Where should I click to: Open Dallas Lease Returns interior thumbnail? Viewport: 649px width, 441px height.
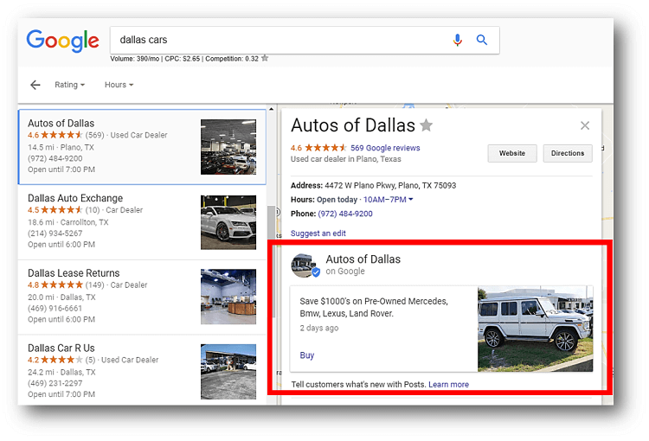(228, 297)
